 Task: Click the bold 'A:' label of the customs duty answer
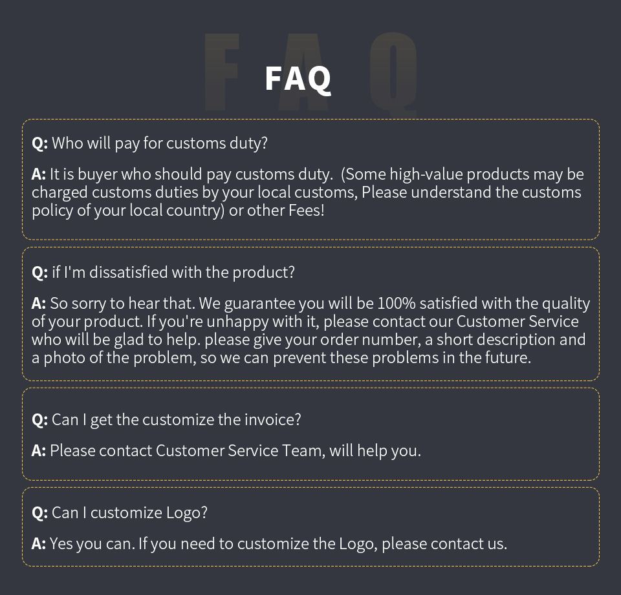point(39,174)
